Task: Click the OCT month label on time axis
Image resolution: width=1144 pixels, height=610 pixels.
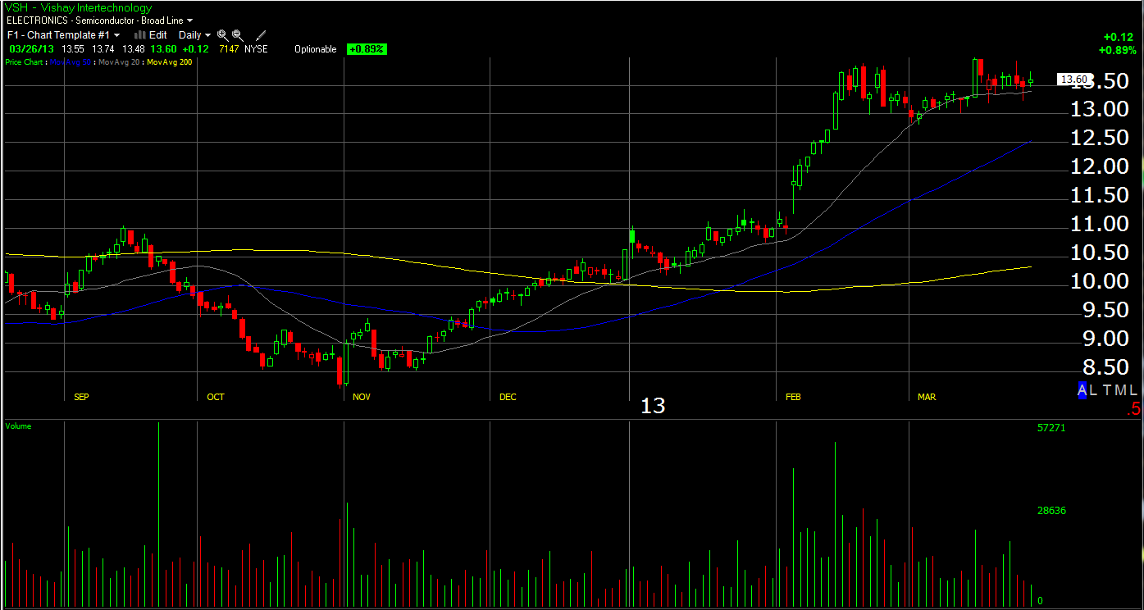Action: click(x=216, y=397)
